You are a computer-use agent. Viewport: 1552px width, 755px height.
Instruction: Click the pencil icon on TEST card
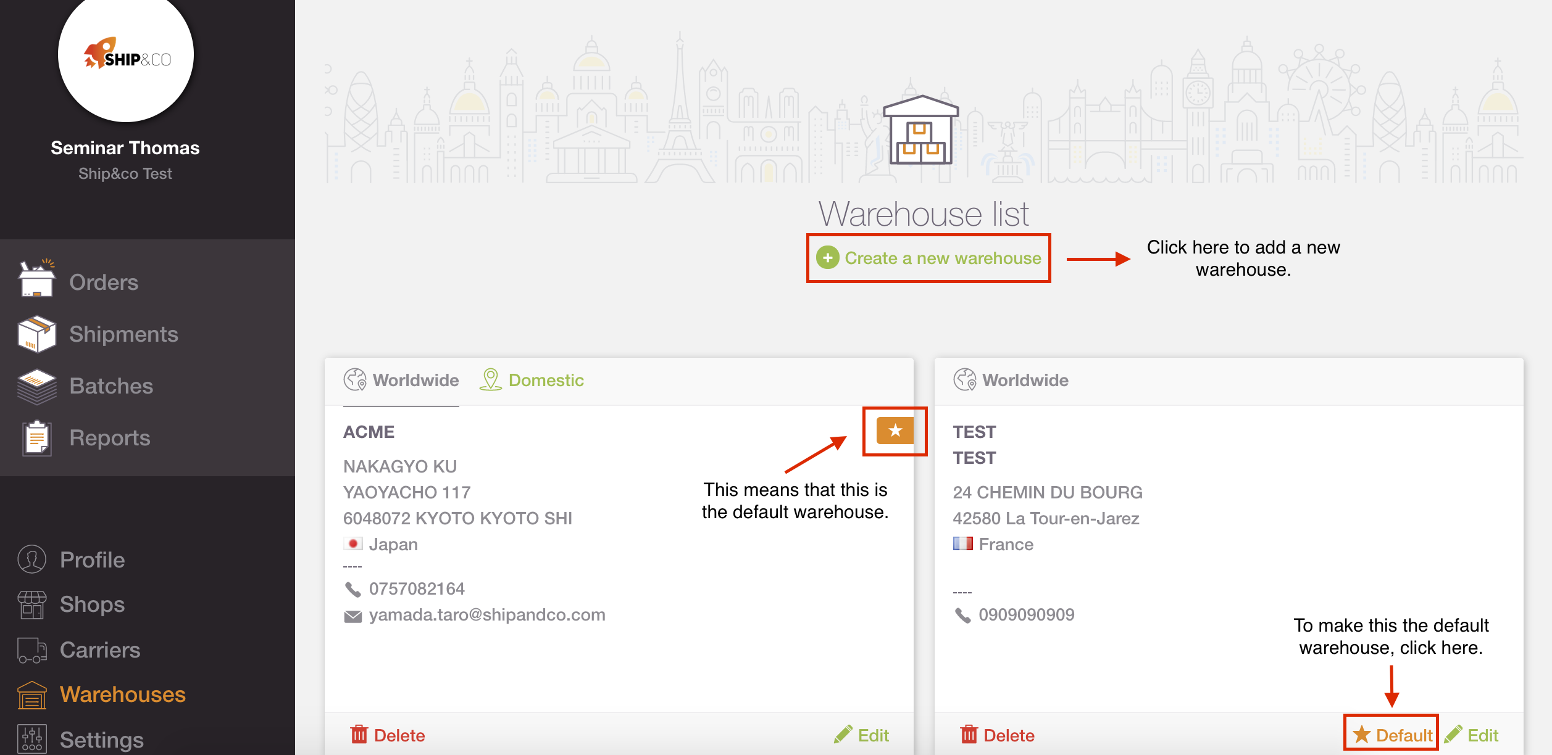[1453, 734]
